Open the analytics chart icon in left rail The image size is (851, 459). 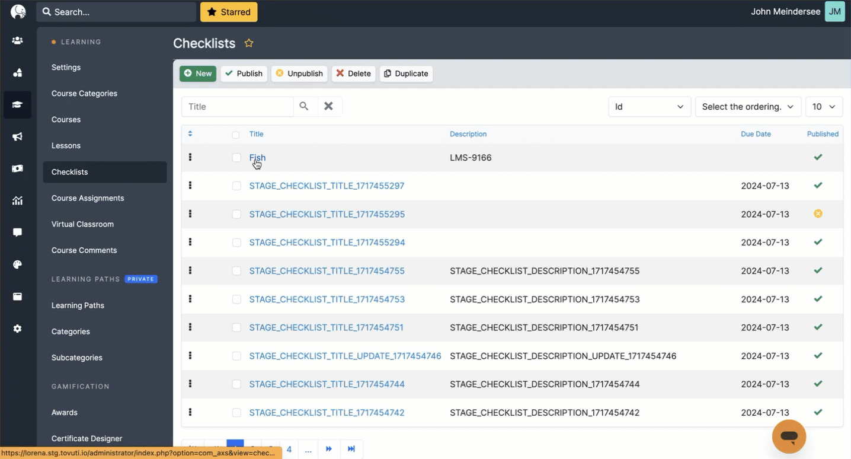pos(17,200)
